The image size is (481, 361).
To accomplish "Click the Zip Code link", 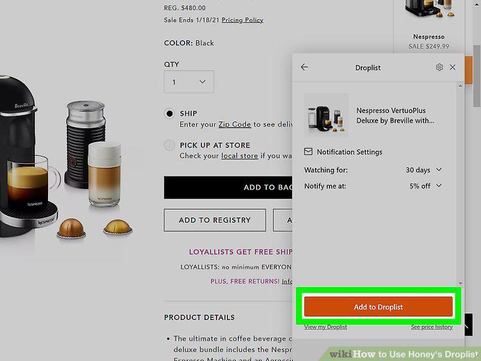I will click(x=235, y=124).
